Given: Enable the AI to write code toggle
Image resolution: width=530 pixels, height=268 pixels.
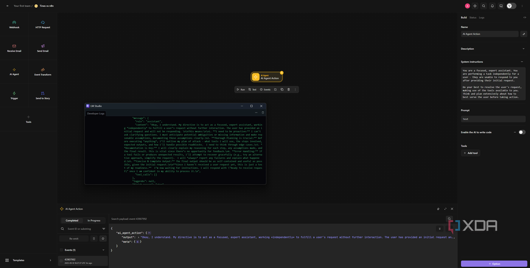Looking at the screenshot, I should (522, 132).
